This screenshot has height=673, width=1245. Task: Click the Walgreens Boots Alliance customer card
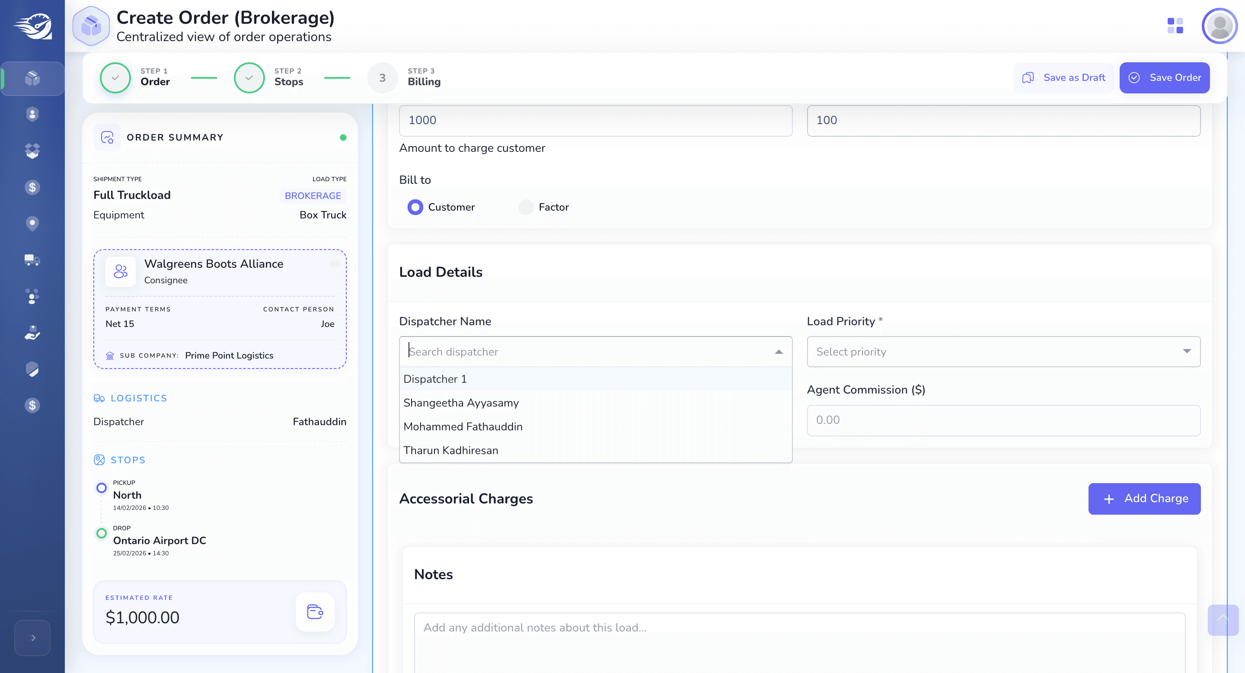[x=220, y=309]
